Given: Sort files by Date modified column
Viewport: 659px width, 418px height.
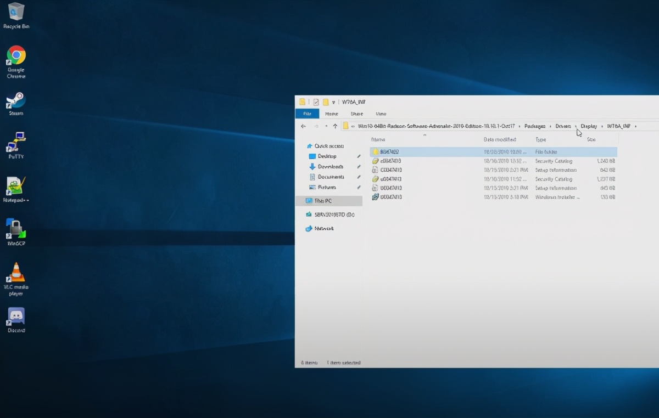Looking at the screenshot, I should tap(500, 140).
